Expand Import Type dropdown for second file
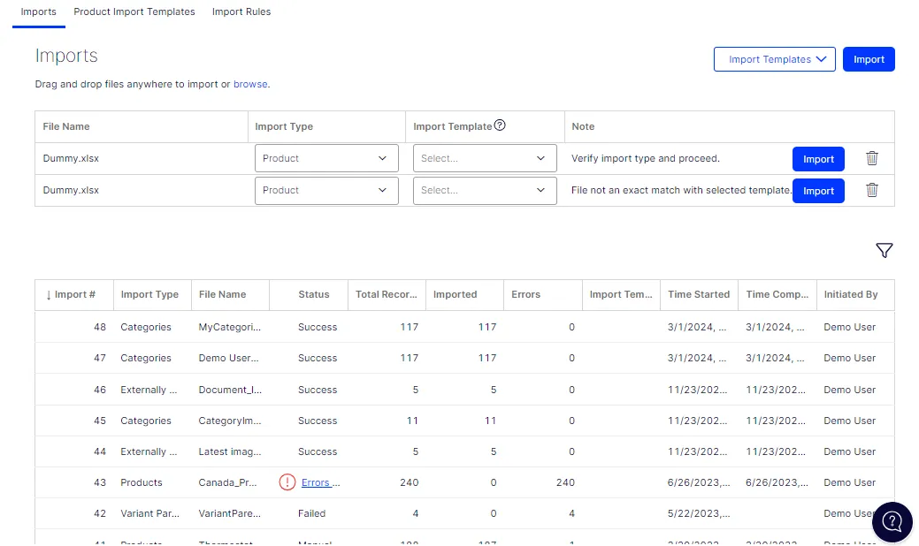 (326, 191)
